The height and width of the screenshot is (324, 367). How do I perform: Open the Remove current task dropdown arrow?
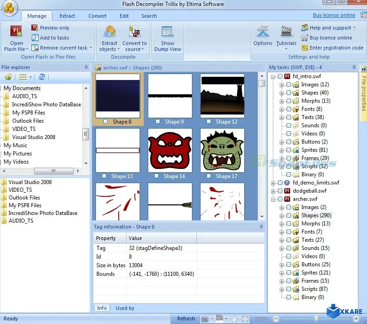point(90,48)
